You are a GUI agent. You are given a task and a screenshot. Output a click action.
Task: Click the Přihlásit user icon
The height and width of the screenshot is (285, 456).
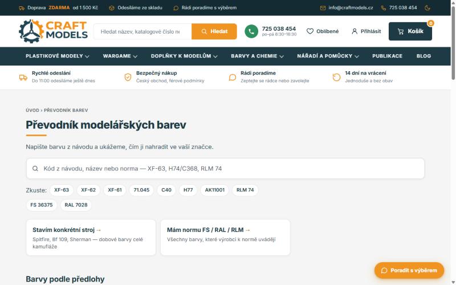coord(355,31)
